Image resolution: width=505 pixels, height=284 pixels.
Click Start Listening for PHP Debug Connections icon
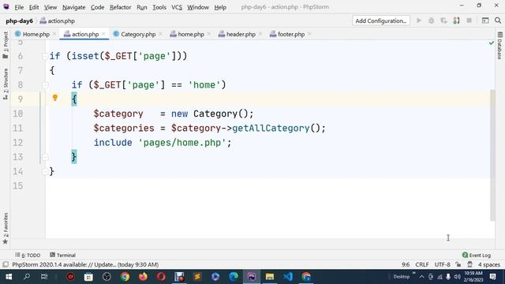click(x=456, y=21)
